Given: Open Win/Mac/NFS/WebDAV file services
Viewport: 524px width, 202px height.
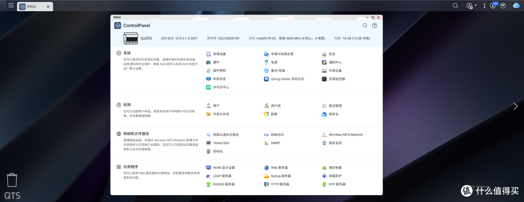Looking at the screenshot, I should [x=343, y=135].
